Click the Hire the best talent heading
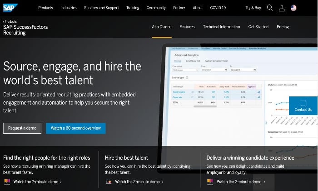The height and width of the screenshot is (191, 318). [x=126, y=158]
